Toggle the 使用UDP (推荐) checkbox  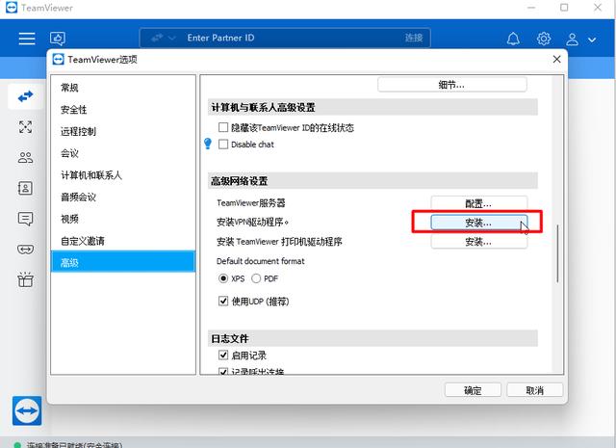click(223, 302)
